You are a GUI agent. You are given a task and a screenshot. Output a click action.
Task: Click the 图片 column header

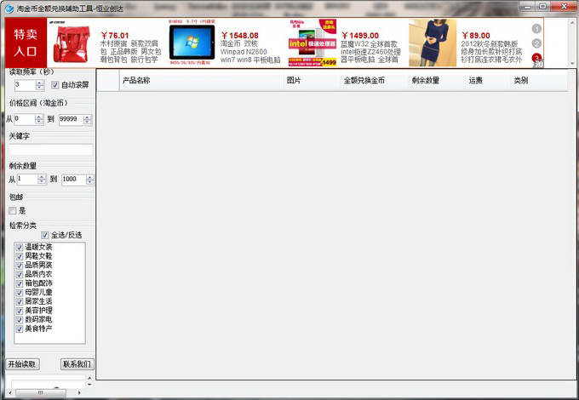tap(312, 81)
